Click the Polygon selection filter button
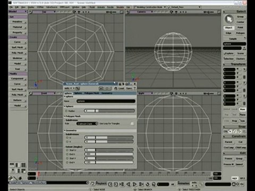 pyautogui.click(x=240, y=33)
